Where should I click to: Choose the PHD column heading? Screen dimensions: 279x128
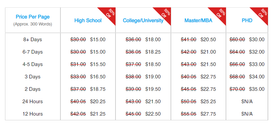247,20
